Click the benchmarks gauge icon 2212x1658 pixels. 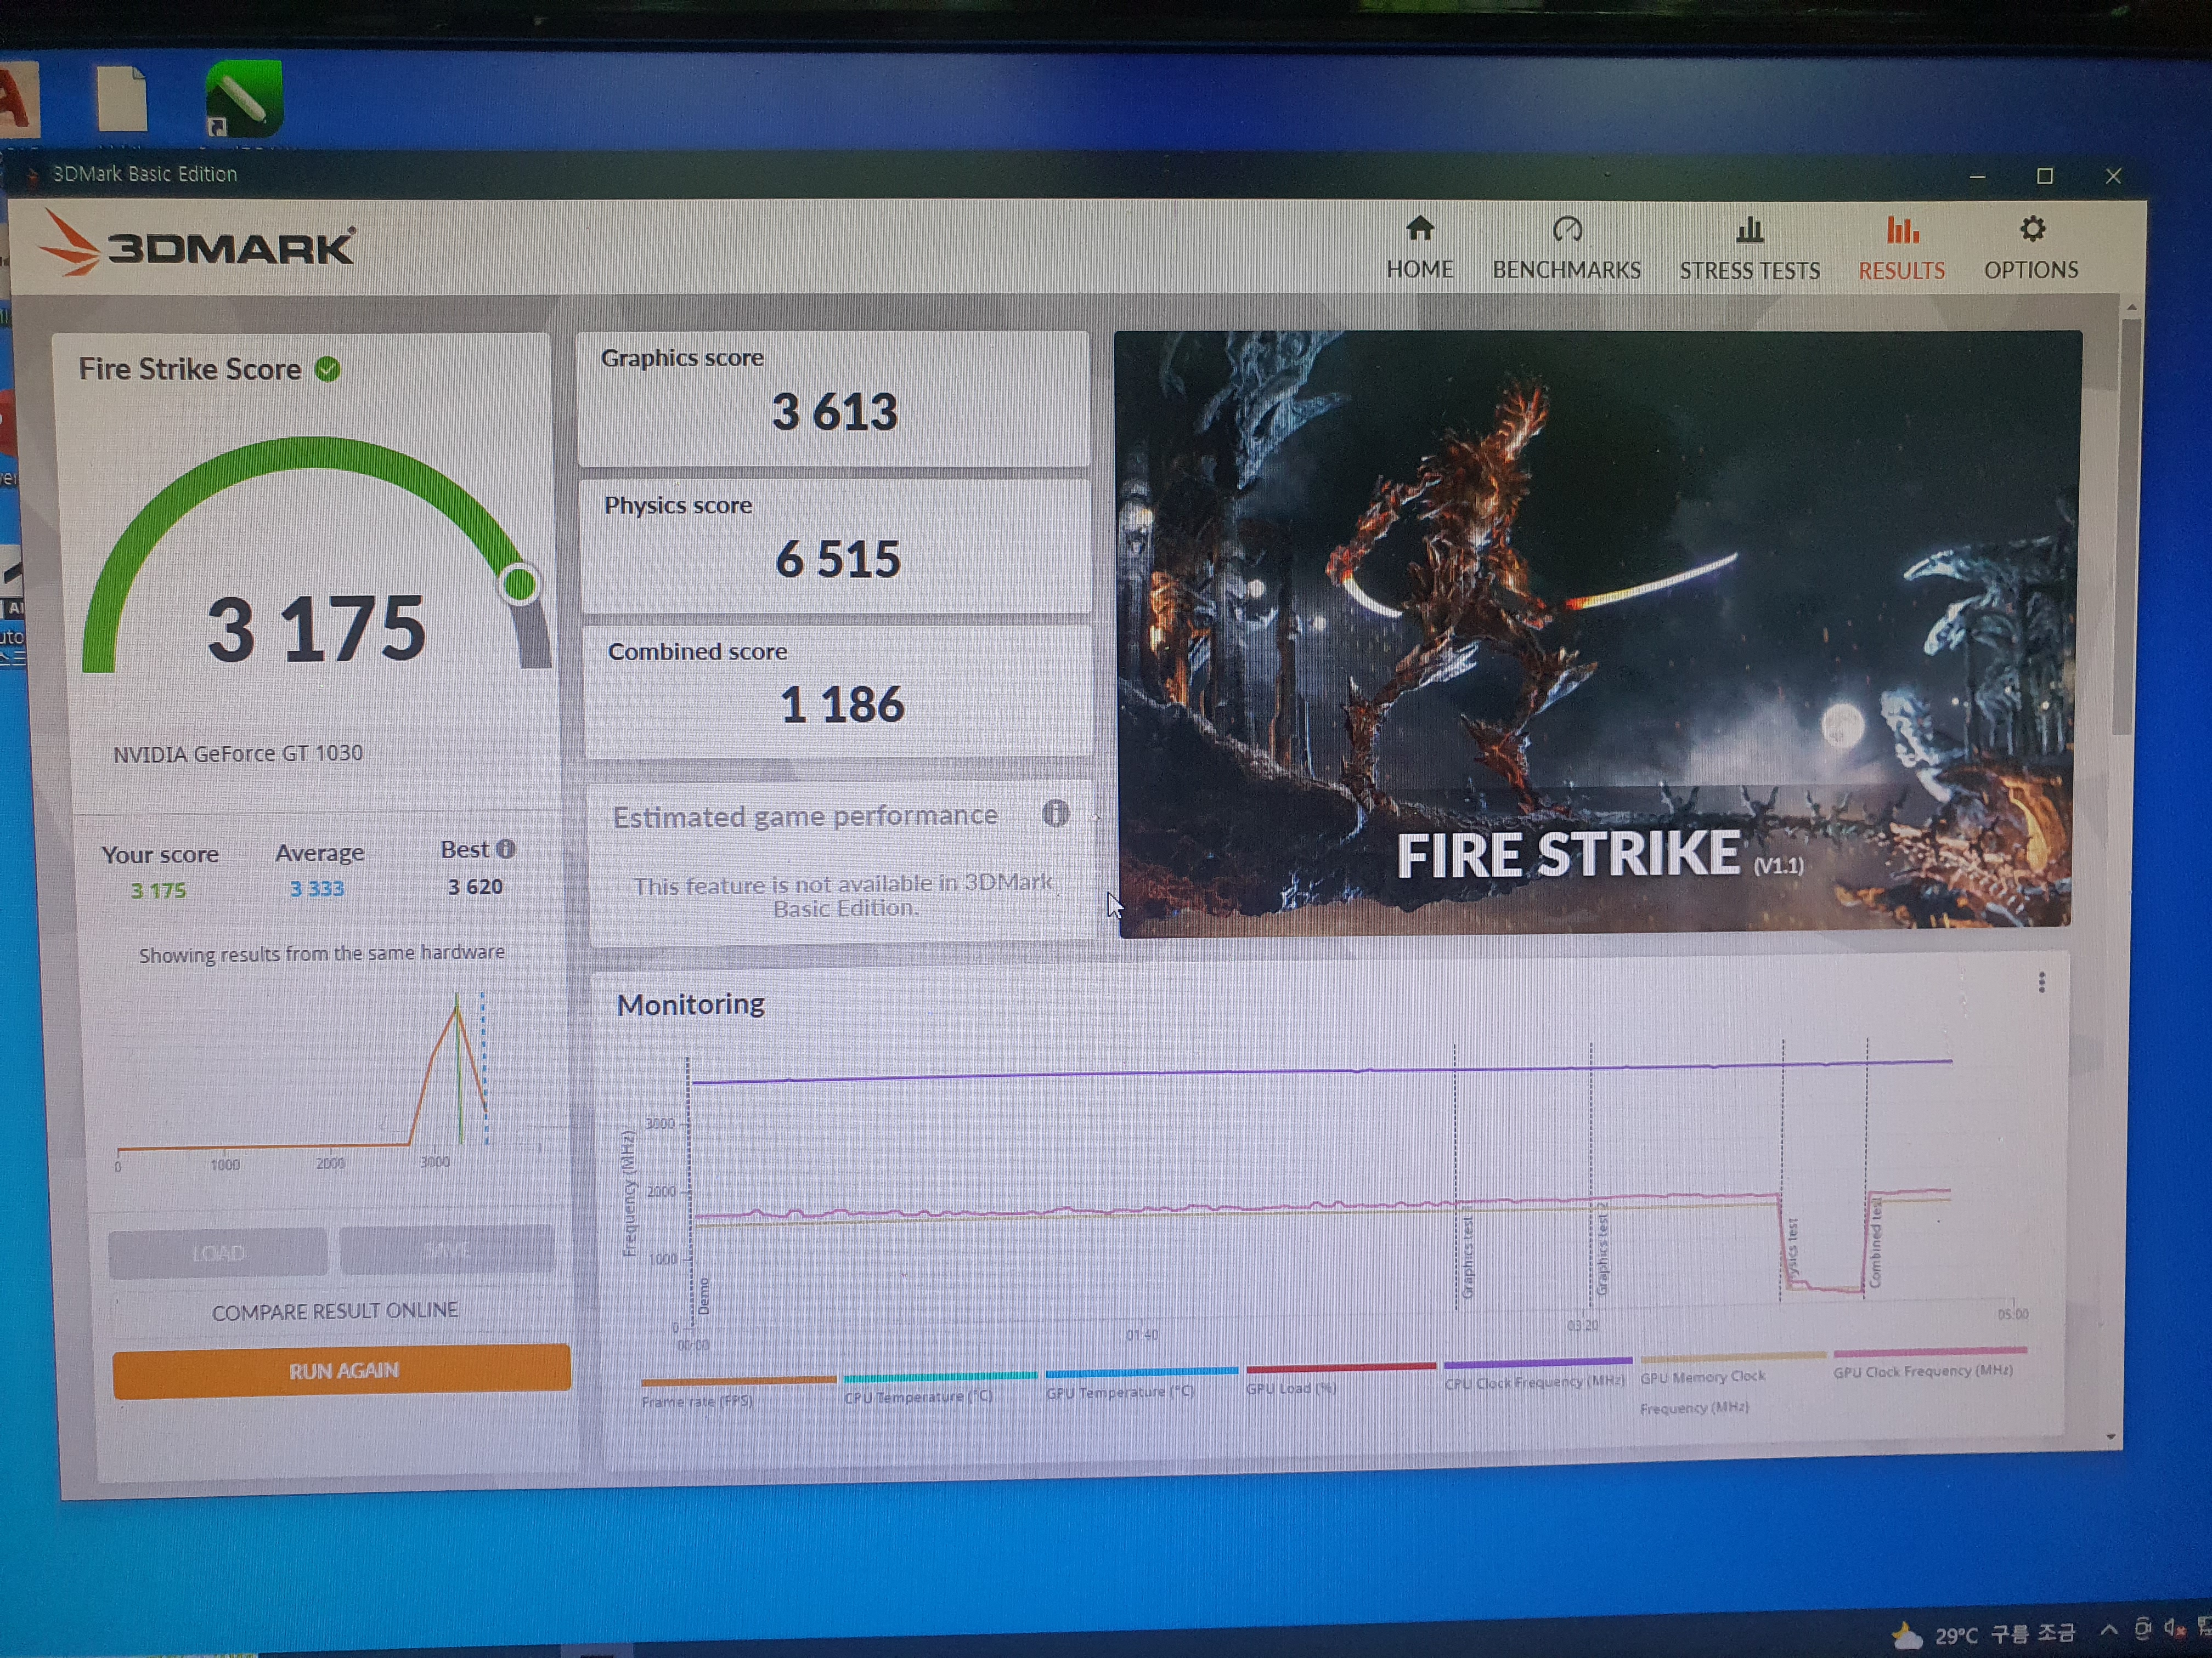[x=1567, y=230]
